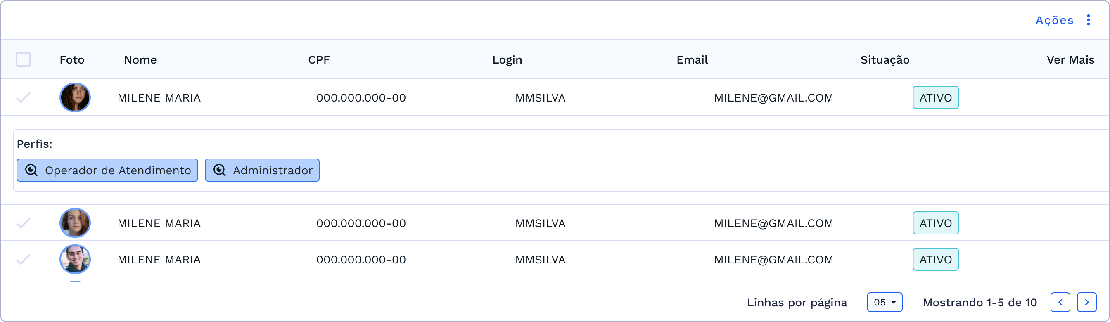Viewport: 1110px width, 322px height.
Task: Open the rows-per-page dropdown showing 05
Action: coord(884,302)
